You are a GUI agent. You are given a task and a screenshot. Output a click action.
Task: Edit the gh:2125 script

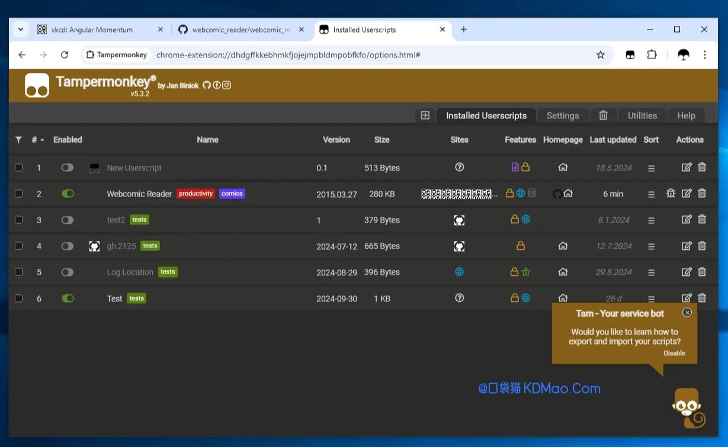pos(687,246)
